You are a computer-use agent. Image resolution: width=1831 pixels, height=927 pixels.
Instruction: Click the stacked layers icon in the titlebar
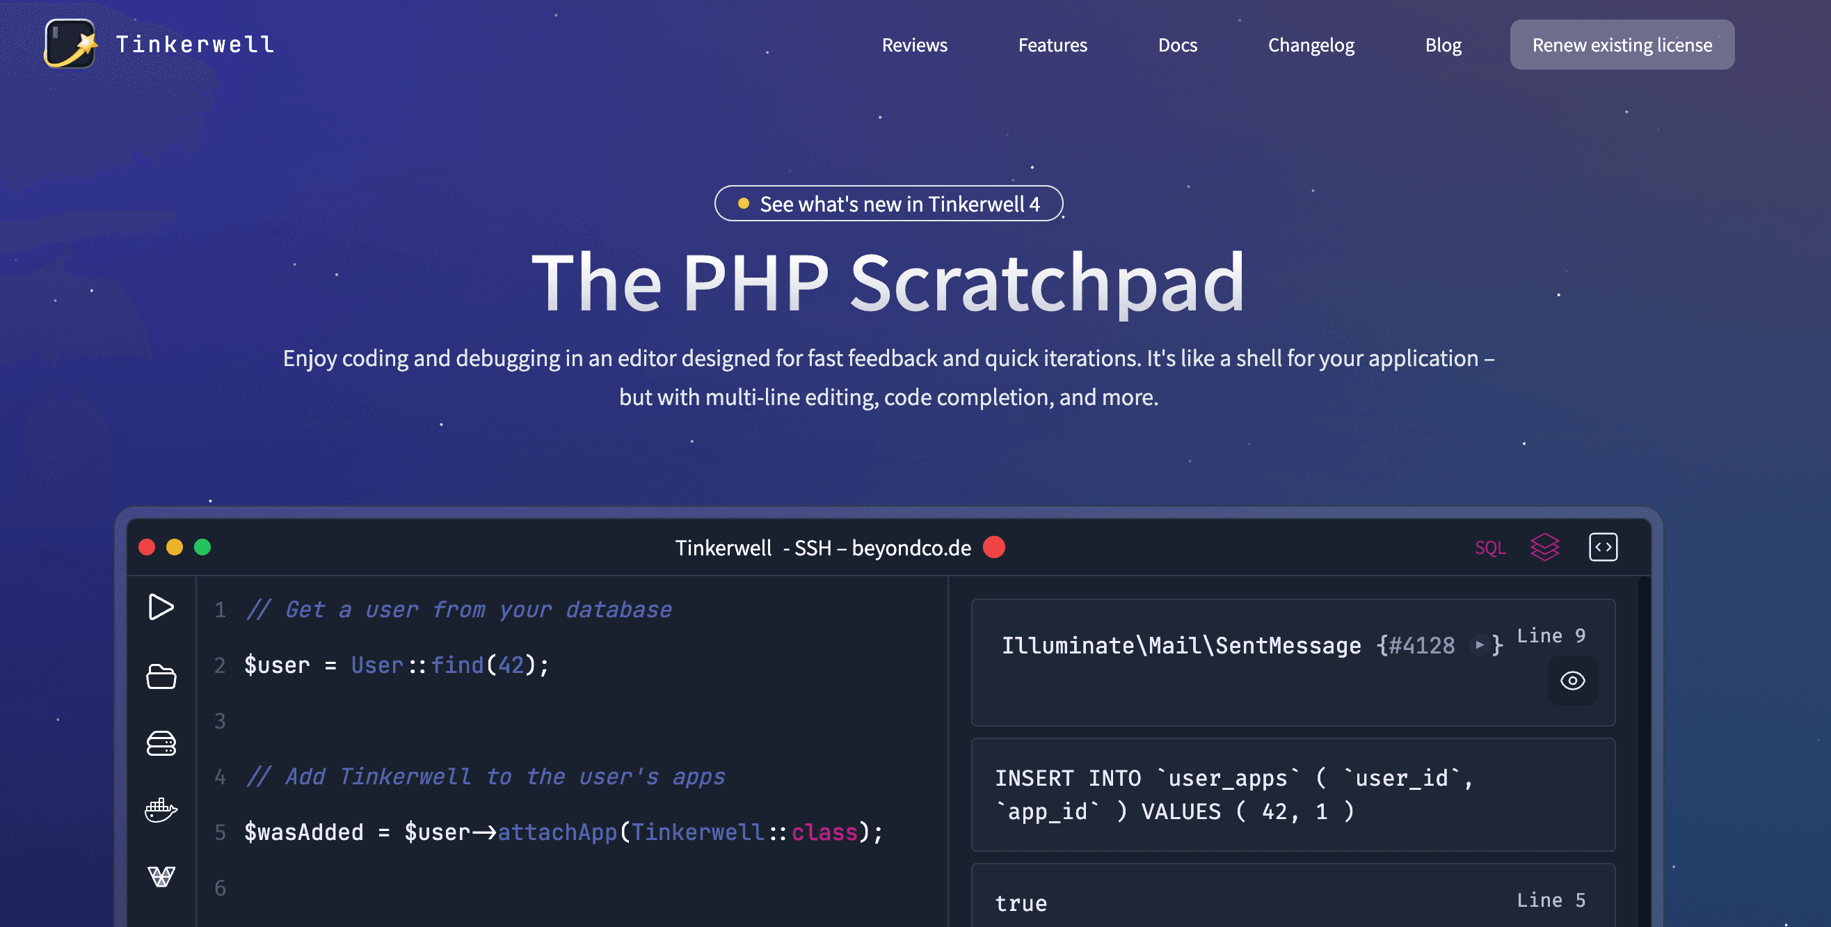1544,548
